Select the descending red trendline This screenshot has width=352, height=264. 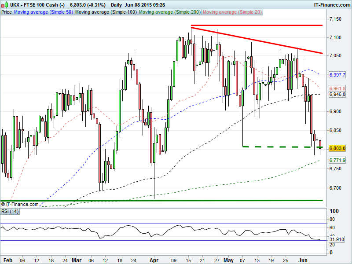point(257,40)
